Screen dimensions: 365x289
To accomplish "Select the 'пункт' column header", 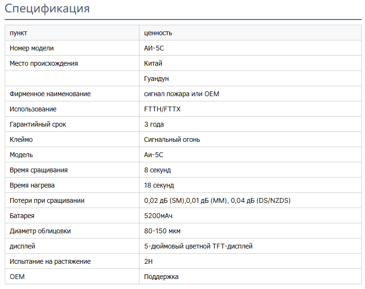I will [x=19, y=33].
